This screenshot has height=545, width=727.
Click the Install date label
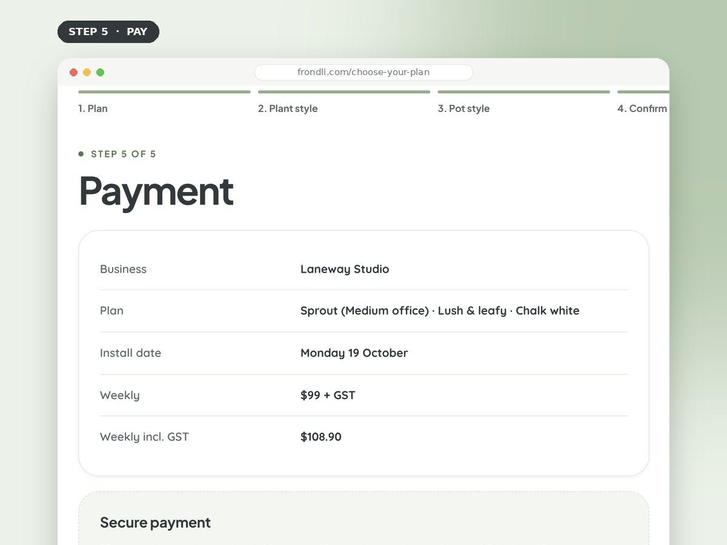[130, 353]
